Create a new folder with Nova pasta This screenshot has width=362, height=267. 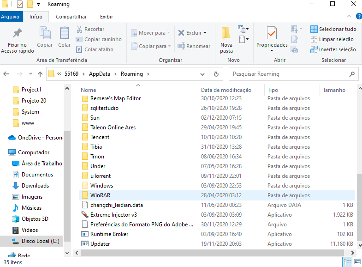coord(226,40)
